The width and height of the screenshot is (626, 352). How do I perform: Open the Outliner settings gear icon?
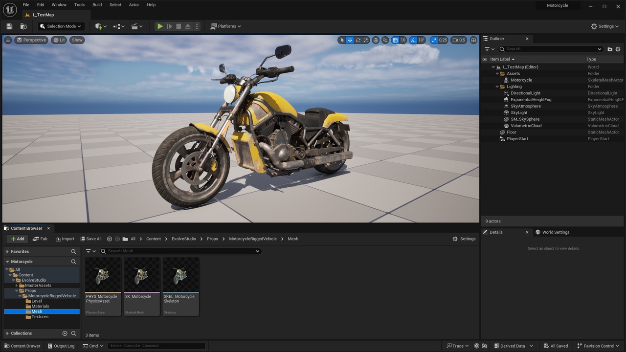pyautogui.click(x=618, y=49)
